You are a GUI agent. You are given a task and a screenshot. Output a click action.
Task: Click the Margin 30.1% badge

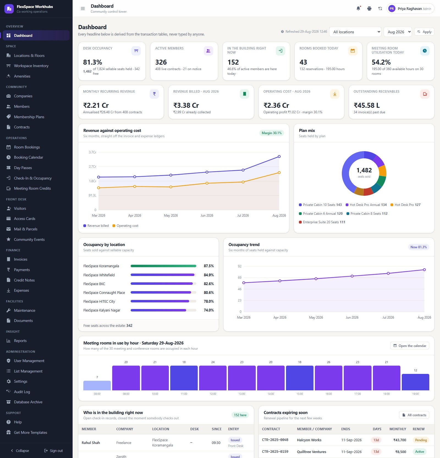[x=272, y=133]
